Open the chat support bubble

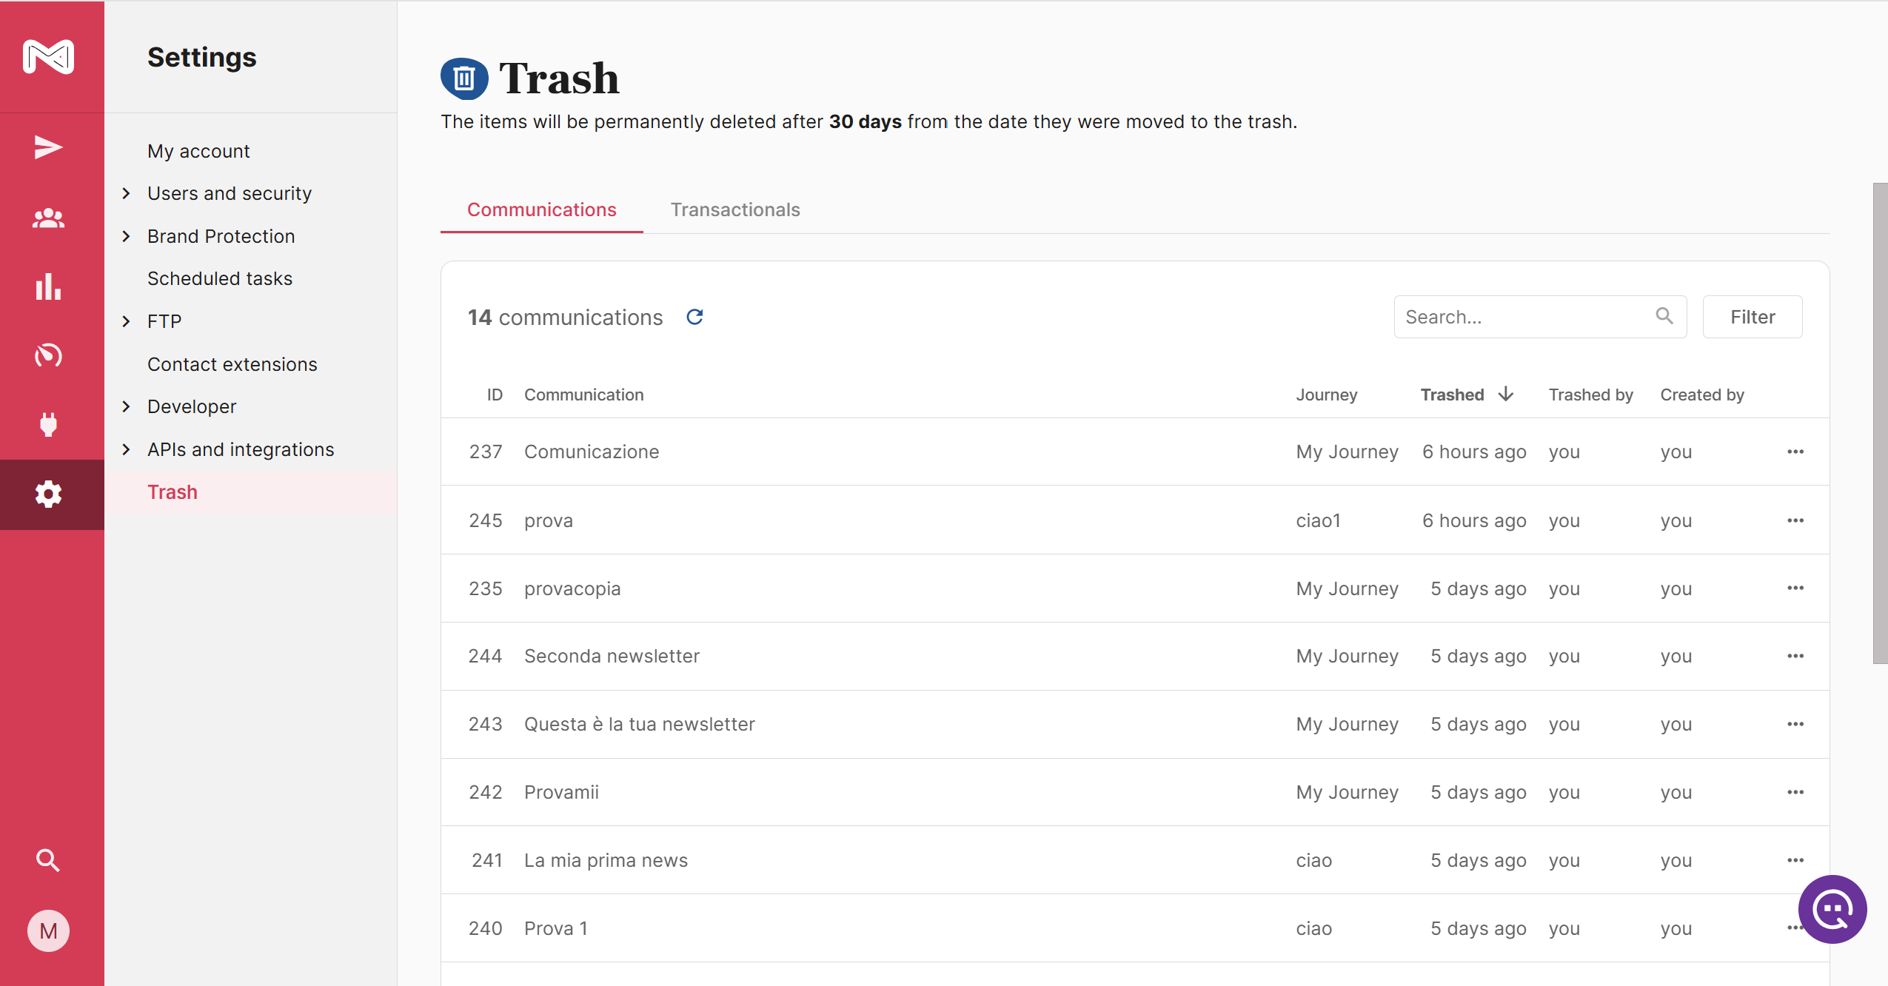click(1832, 909)
